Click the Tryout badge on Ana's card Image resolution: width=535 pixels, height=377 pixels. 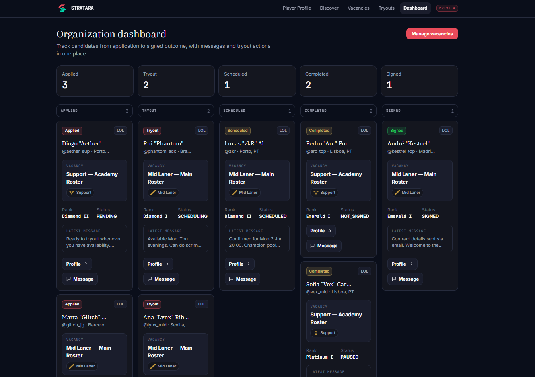[152, 304]
